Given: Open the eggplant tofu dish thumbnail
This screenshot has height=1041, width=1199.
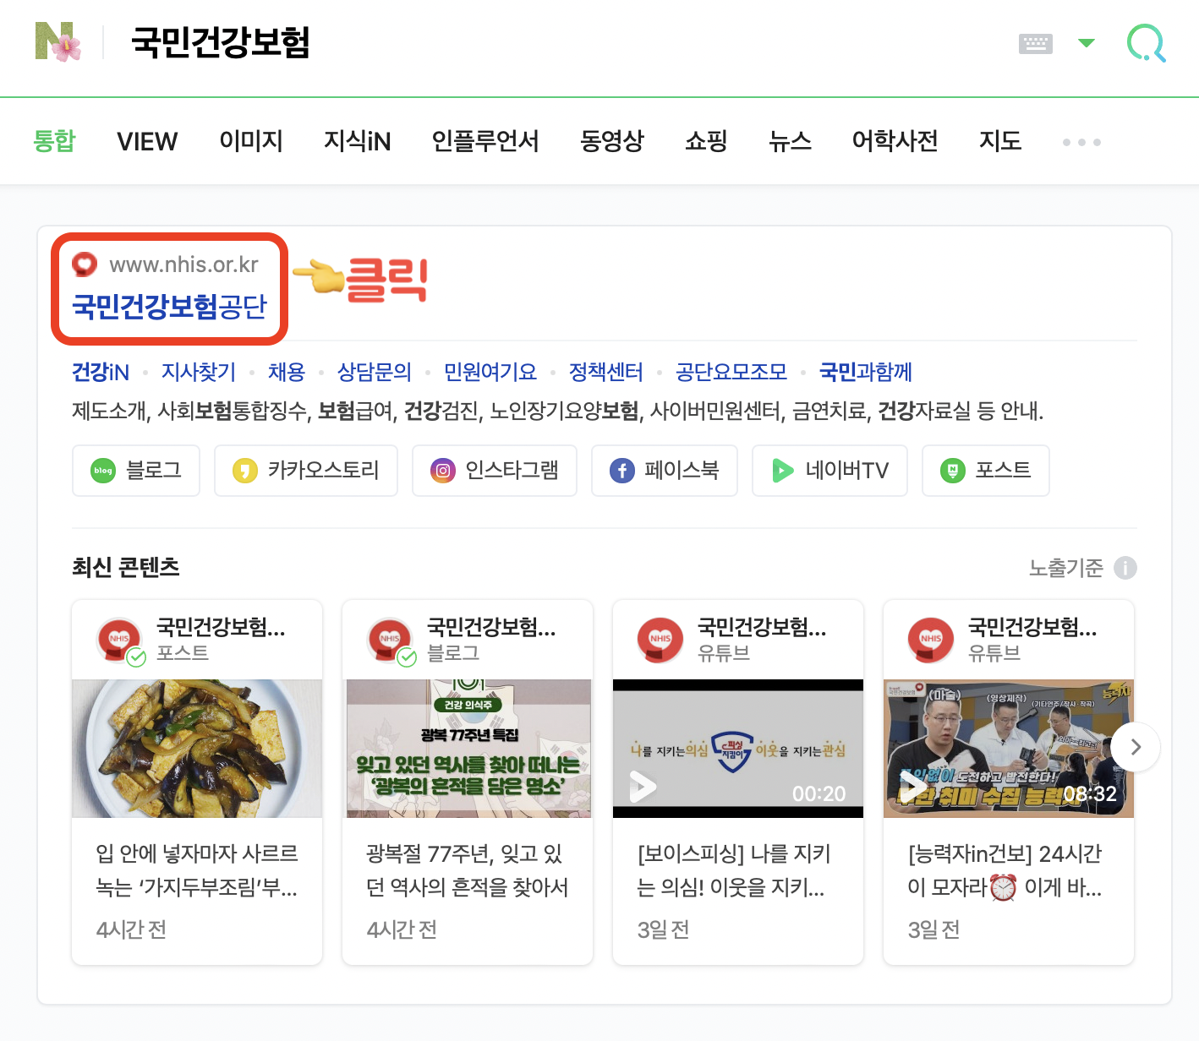Looking at the screenshot, I should (197, 749).
